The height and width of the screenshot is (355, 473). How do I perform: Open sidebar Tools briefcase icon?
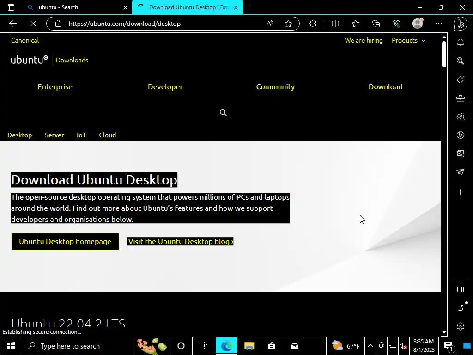pyautogui.click(x=461, y=98)
